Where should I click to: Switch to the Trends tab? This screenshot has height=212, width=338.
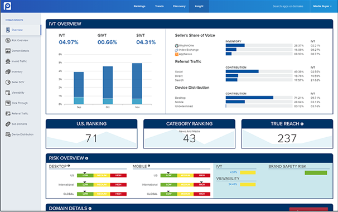click(x=160, y=6)
